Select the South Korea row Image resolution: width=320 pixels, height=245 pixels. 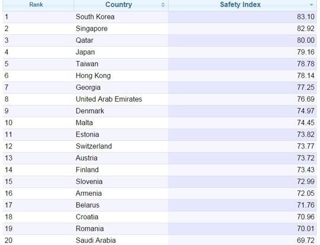pos(159,17)
